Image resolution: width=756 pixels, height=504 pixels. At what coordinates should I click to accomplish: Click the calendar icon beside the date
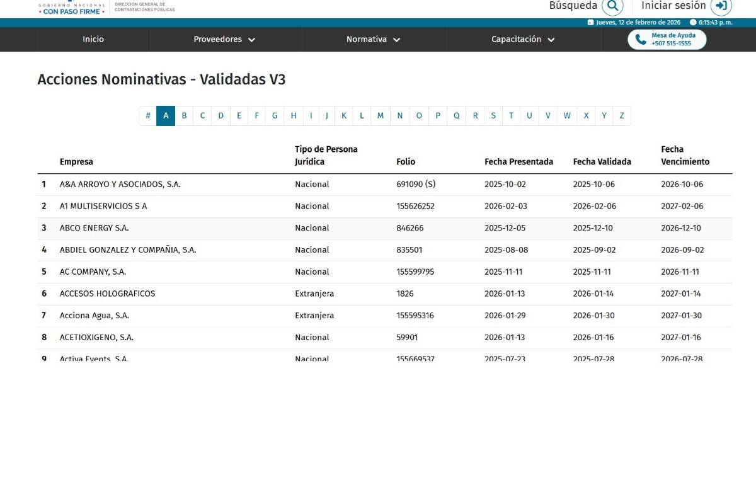coord(590,23)
